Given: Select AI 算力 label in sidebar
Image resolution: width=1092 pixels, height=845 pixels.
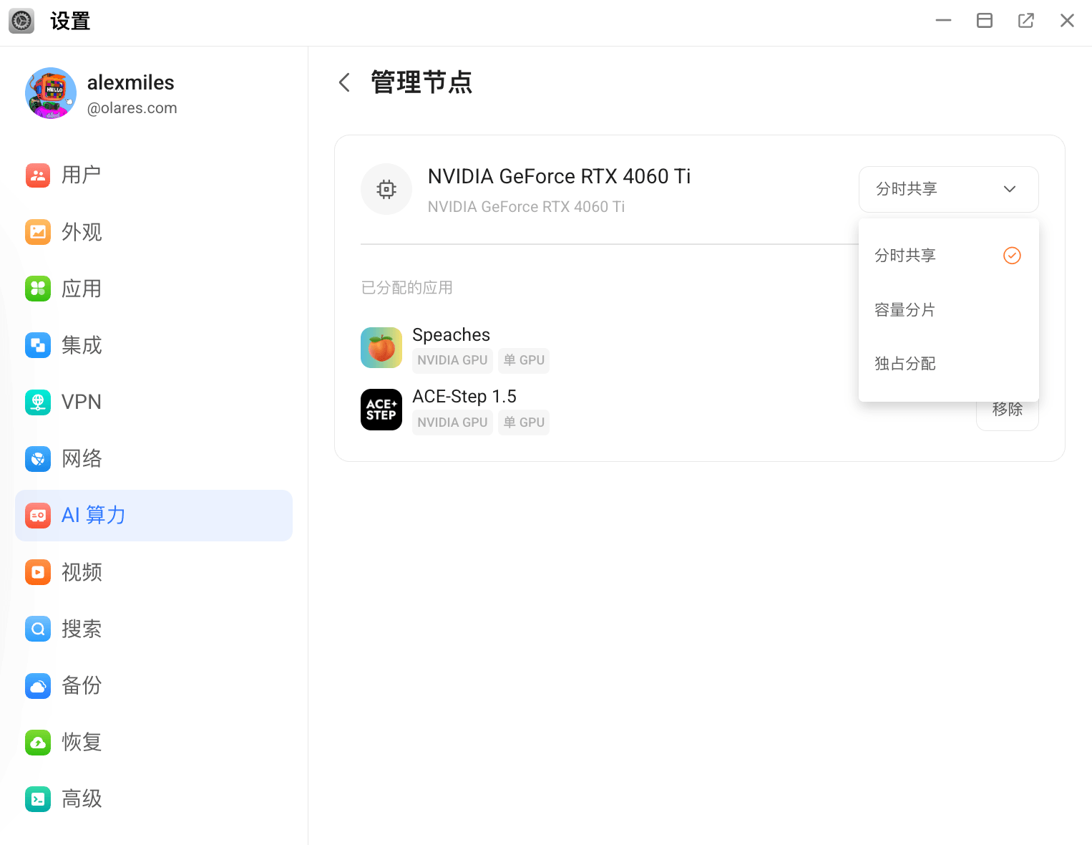Looking at the screenshot, I should tap(94, 516).
